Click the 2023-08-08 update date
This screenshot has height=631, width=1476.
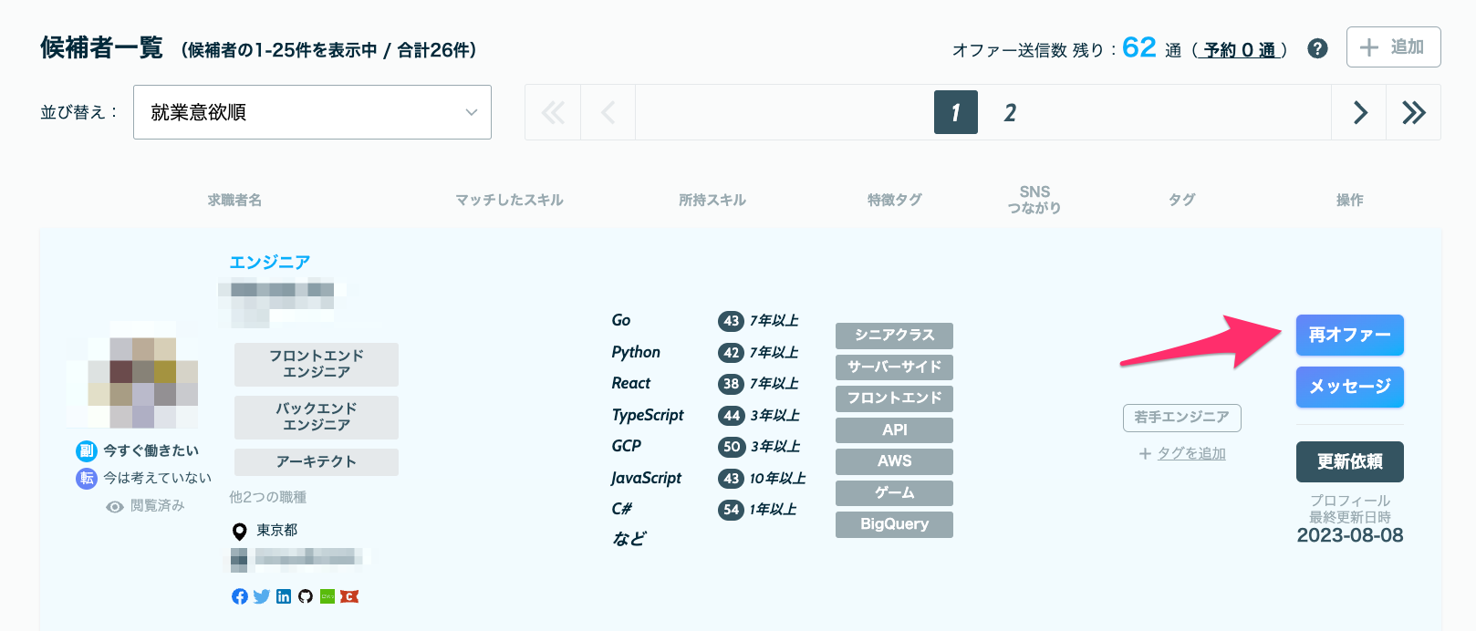click(x=1350, y=535)
